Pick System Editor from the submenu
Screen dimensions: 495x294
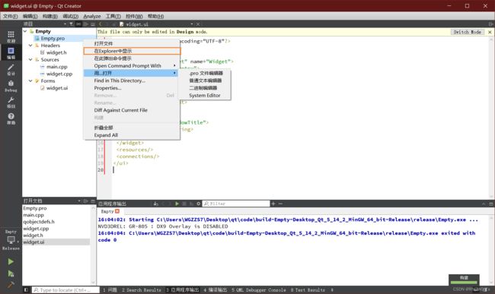coord(205,96)
